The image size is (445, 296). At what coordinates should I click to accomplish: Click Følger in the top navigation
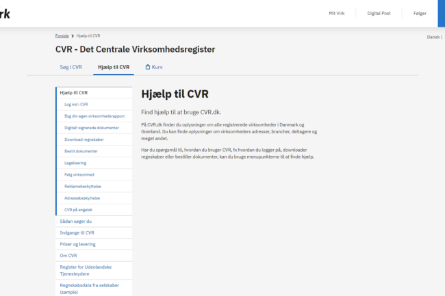coord(420,14)
